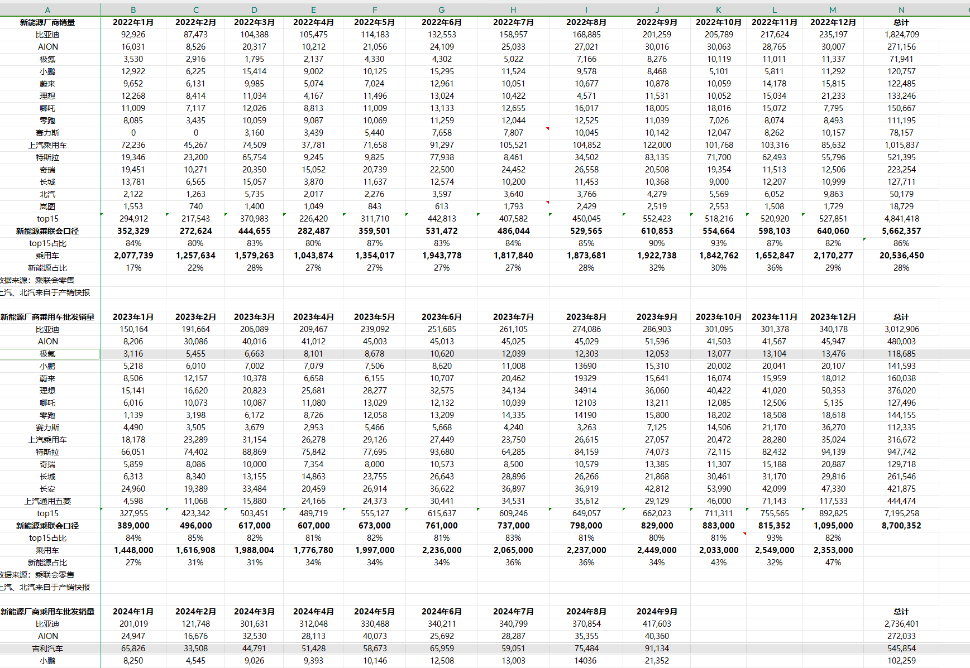This screenshot has width=970, height=668.
Task: Click the 乘用车 January value 2,077,739
Action: (133, 256)
